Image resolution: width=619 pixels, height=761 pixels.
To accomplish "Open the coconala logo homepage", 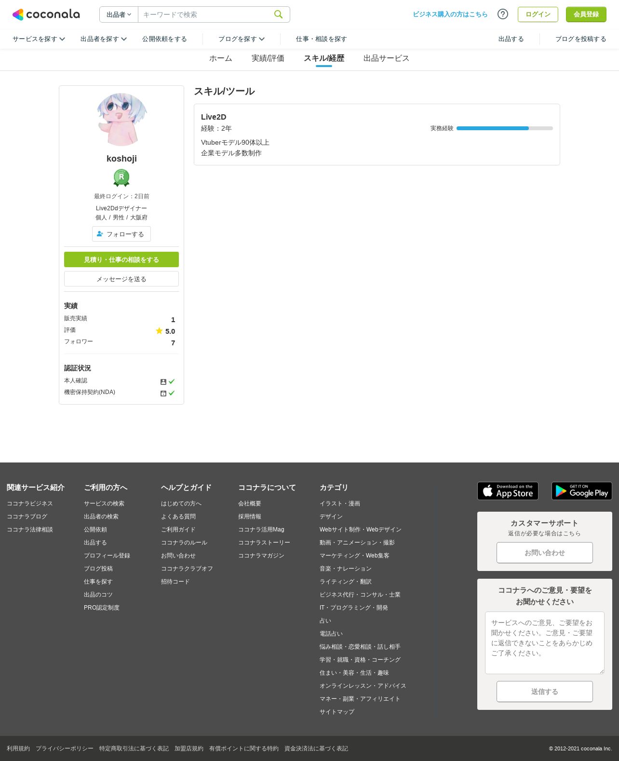I will [x=46, y=14].
